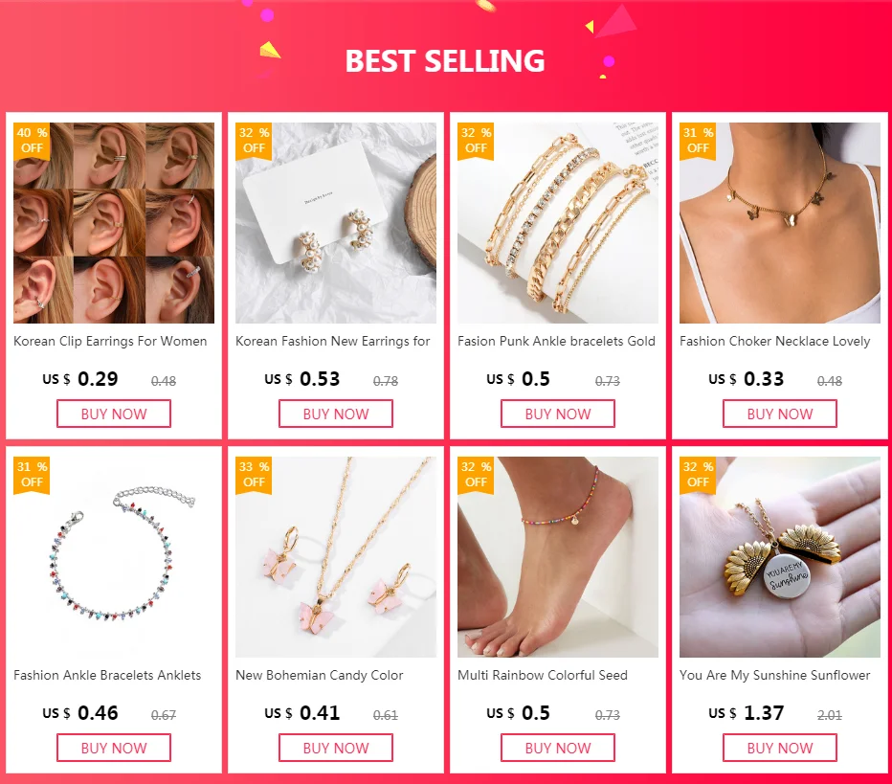Open the Korean Fashion New Earrings title link
Viewport: 892px width, 784px height.
click(x=333, y=342)
